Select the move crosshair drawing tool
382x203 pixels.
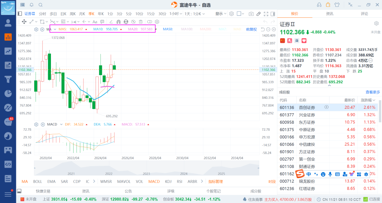(24, 22)
